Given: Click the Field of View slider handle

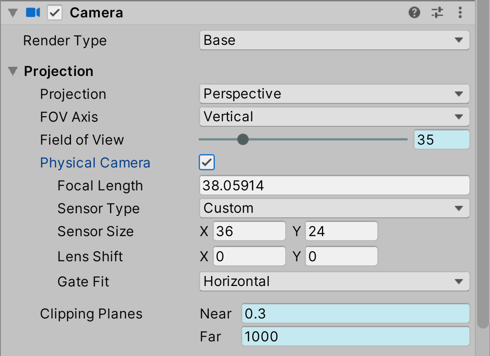Looking at the screenshot, I should coord(243,140).
